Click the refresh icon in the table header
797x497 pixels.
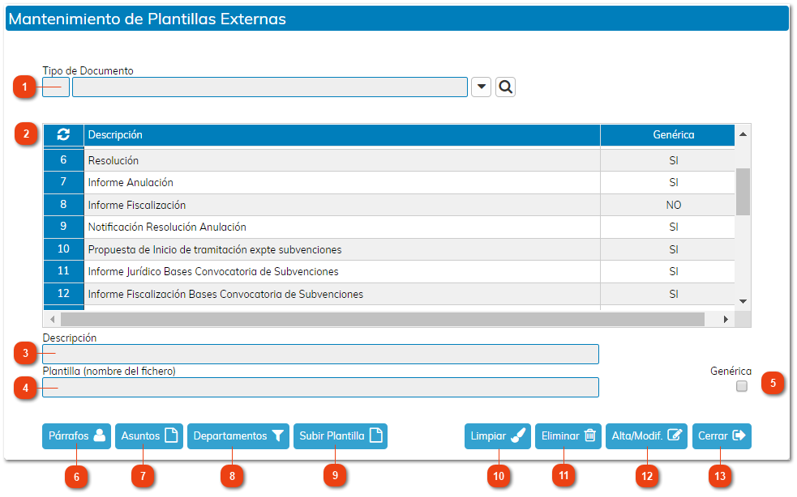coord(63,135)
